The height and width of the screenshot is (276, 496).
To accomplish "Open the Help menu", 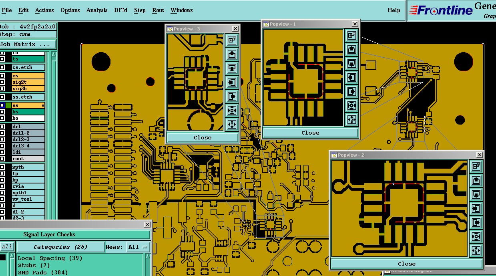I will tap(394, 10).
